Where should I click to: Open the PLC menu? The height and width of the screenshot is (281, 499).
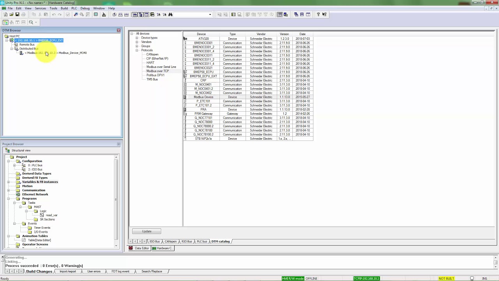tap(74, 8)
